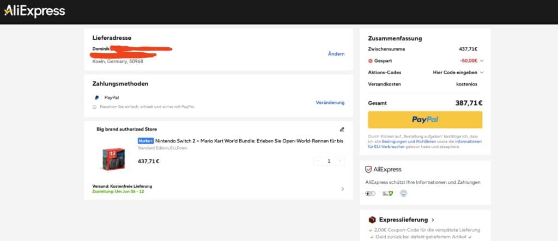
Task: Click the Expresslieferung package icon
Action: (372, 220)
